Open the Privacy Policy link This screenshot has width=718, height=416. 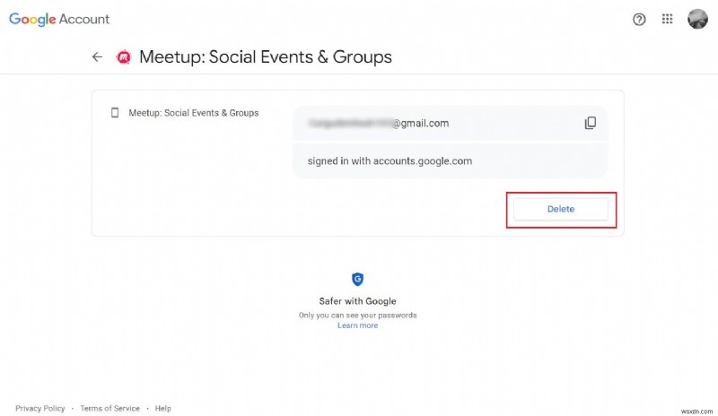pos(40,408)
